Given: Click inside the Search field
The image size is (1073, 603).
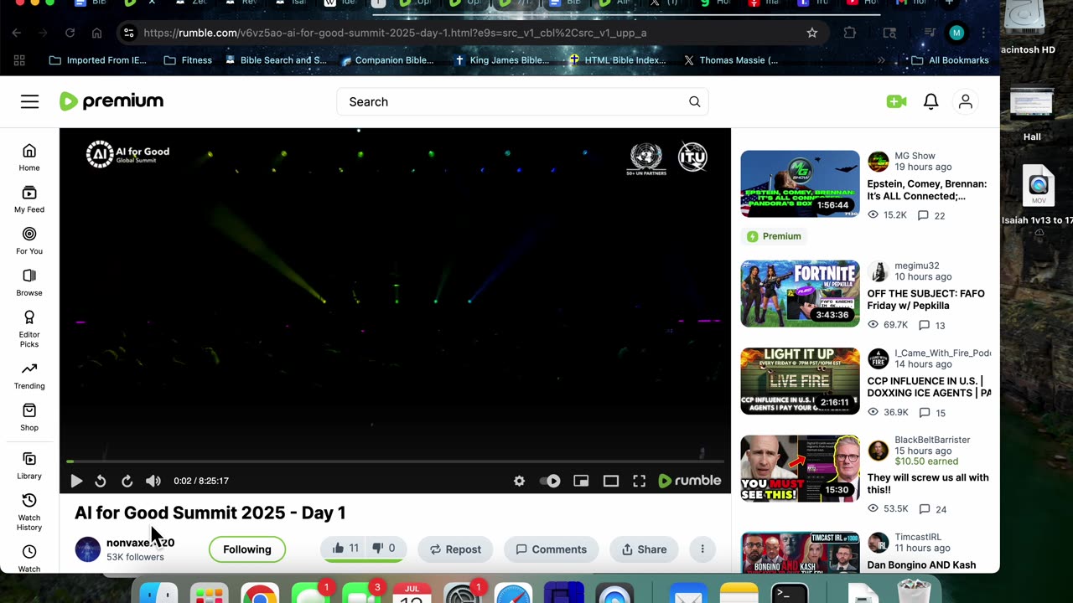Looking at the screenshot, I should point(522,101).
